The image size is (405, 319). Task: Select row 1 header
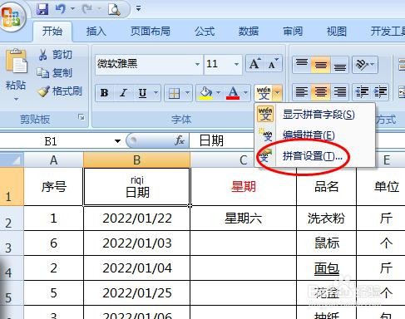(x=12, y=187)
